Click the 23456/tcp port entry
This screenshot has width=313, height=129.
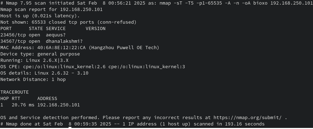(13, 35)
